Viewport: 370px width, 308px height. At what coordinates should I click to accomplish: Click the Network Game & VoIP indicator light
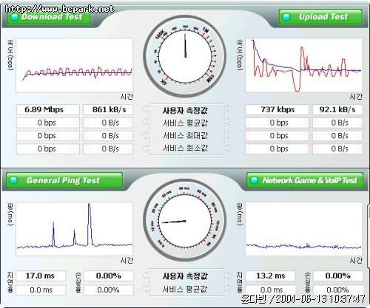(x=254, y=180)
